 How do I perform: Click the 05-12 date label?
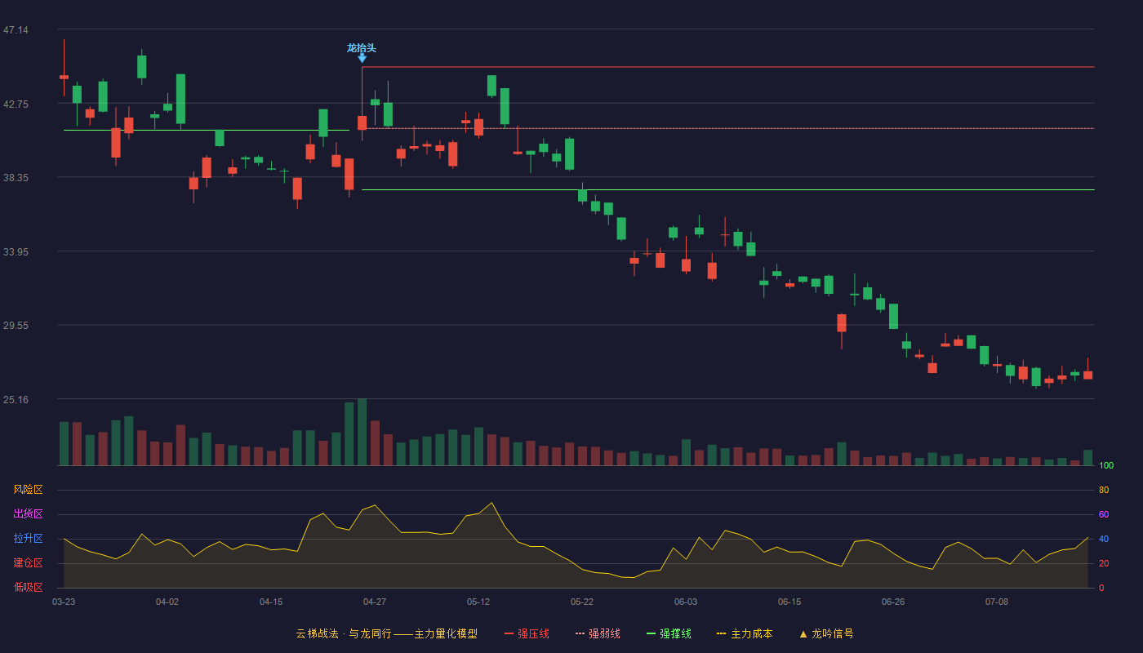(478, 602)
